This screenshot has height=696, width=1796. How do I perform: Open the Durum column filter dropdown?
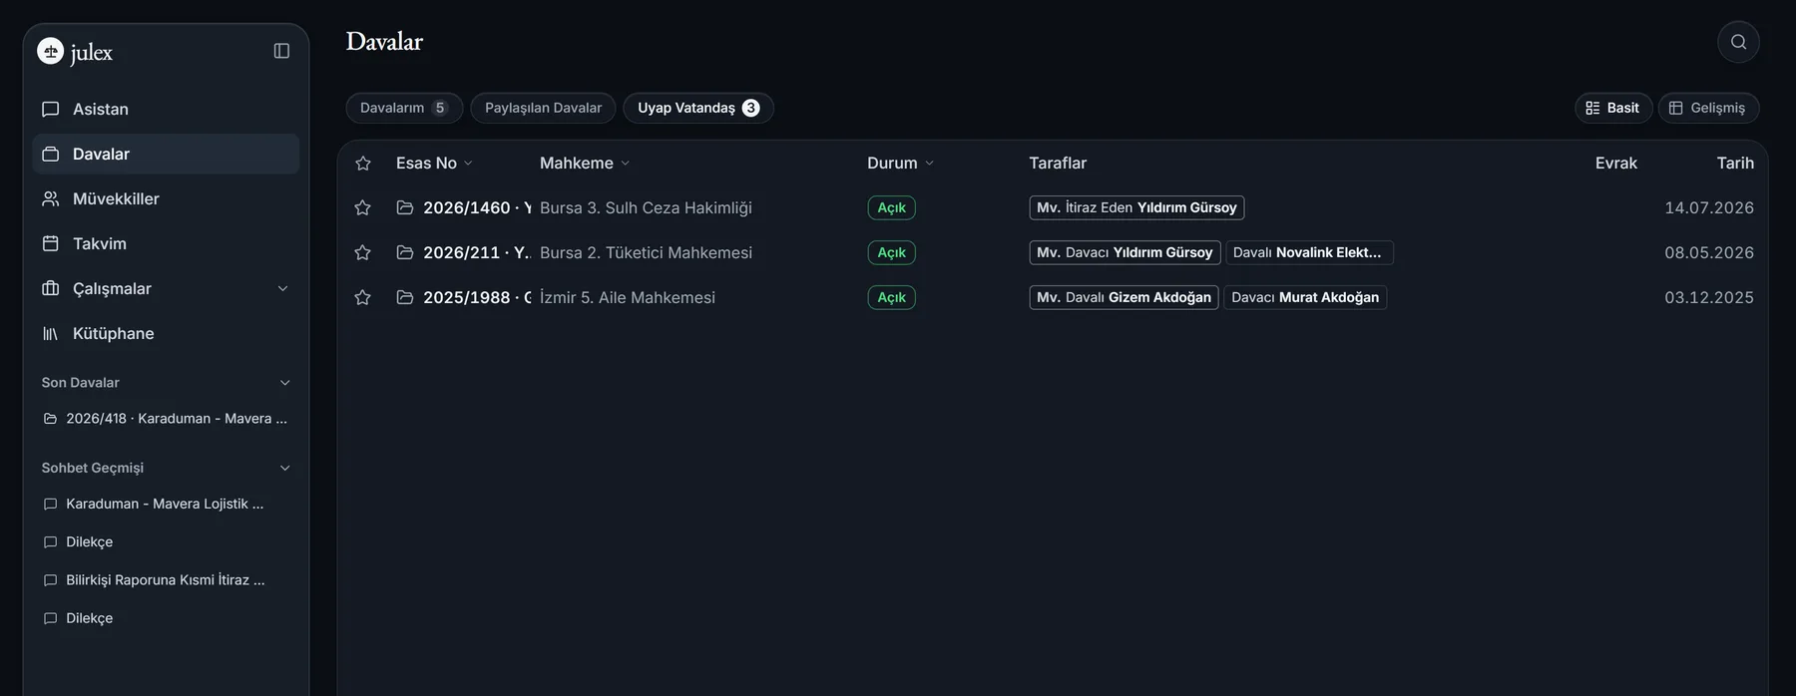[x=929, y=163]
